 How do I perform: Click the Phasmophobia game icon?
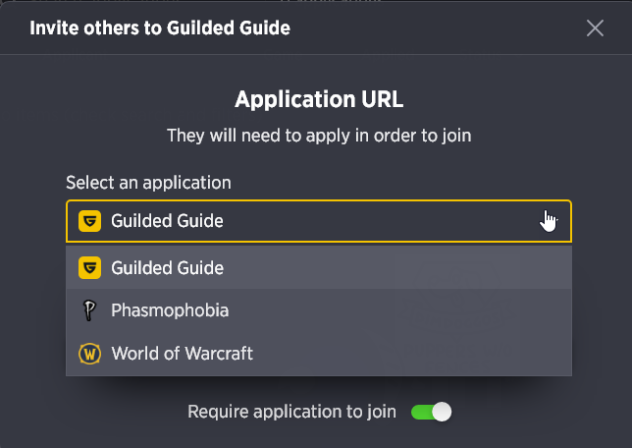click(x=89, y=310)
